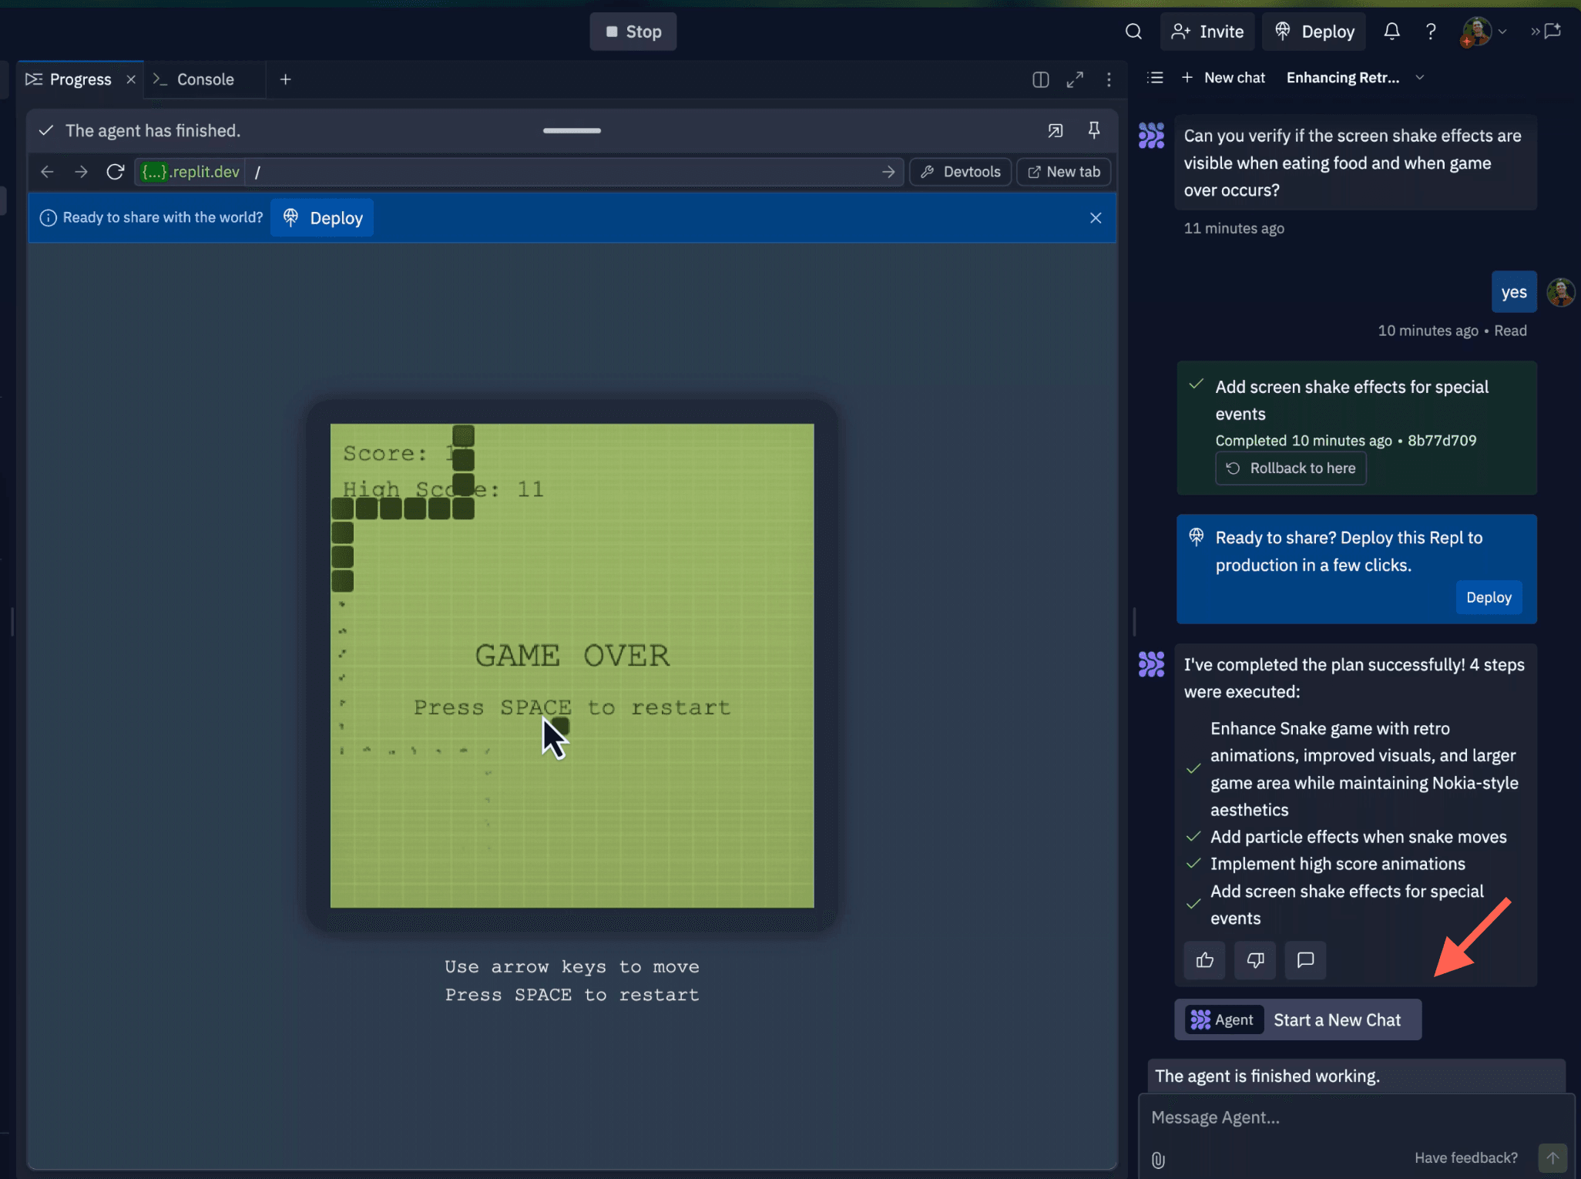Click Rollback to here button
1581x1179 pixels.
click(x=1291, y=469)
